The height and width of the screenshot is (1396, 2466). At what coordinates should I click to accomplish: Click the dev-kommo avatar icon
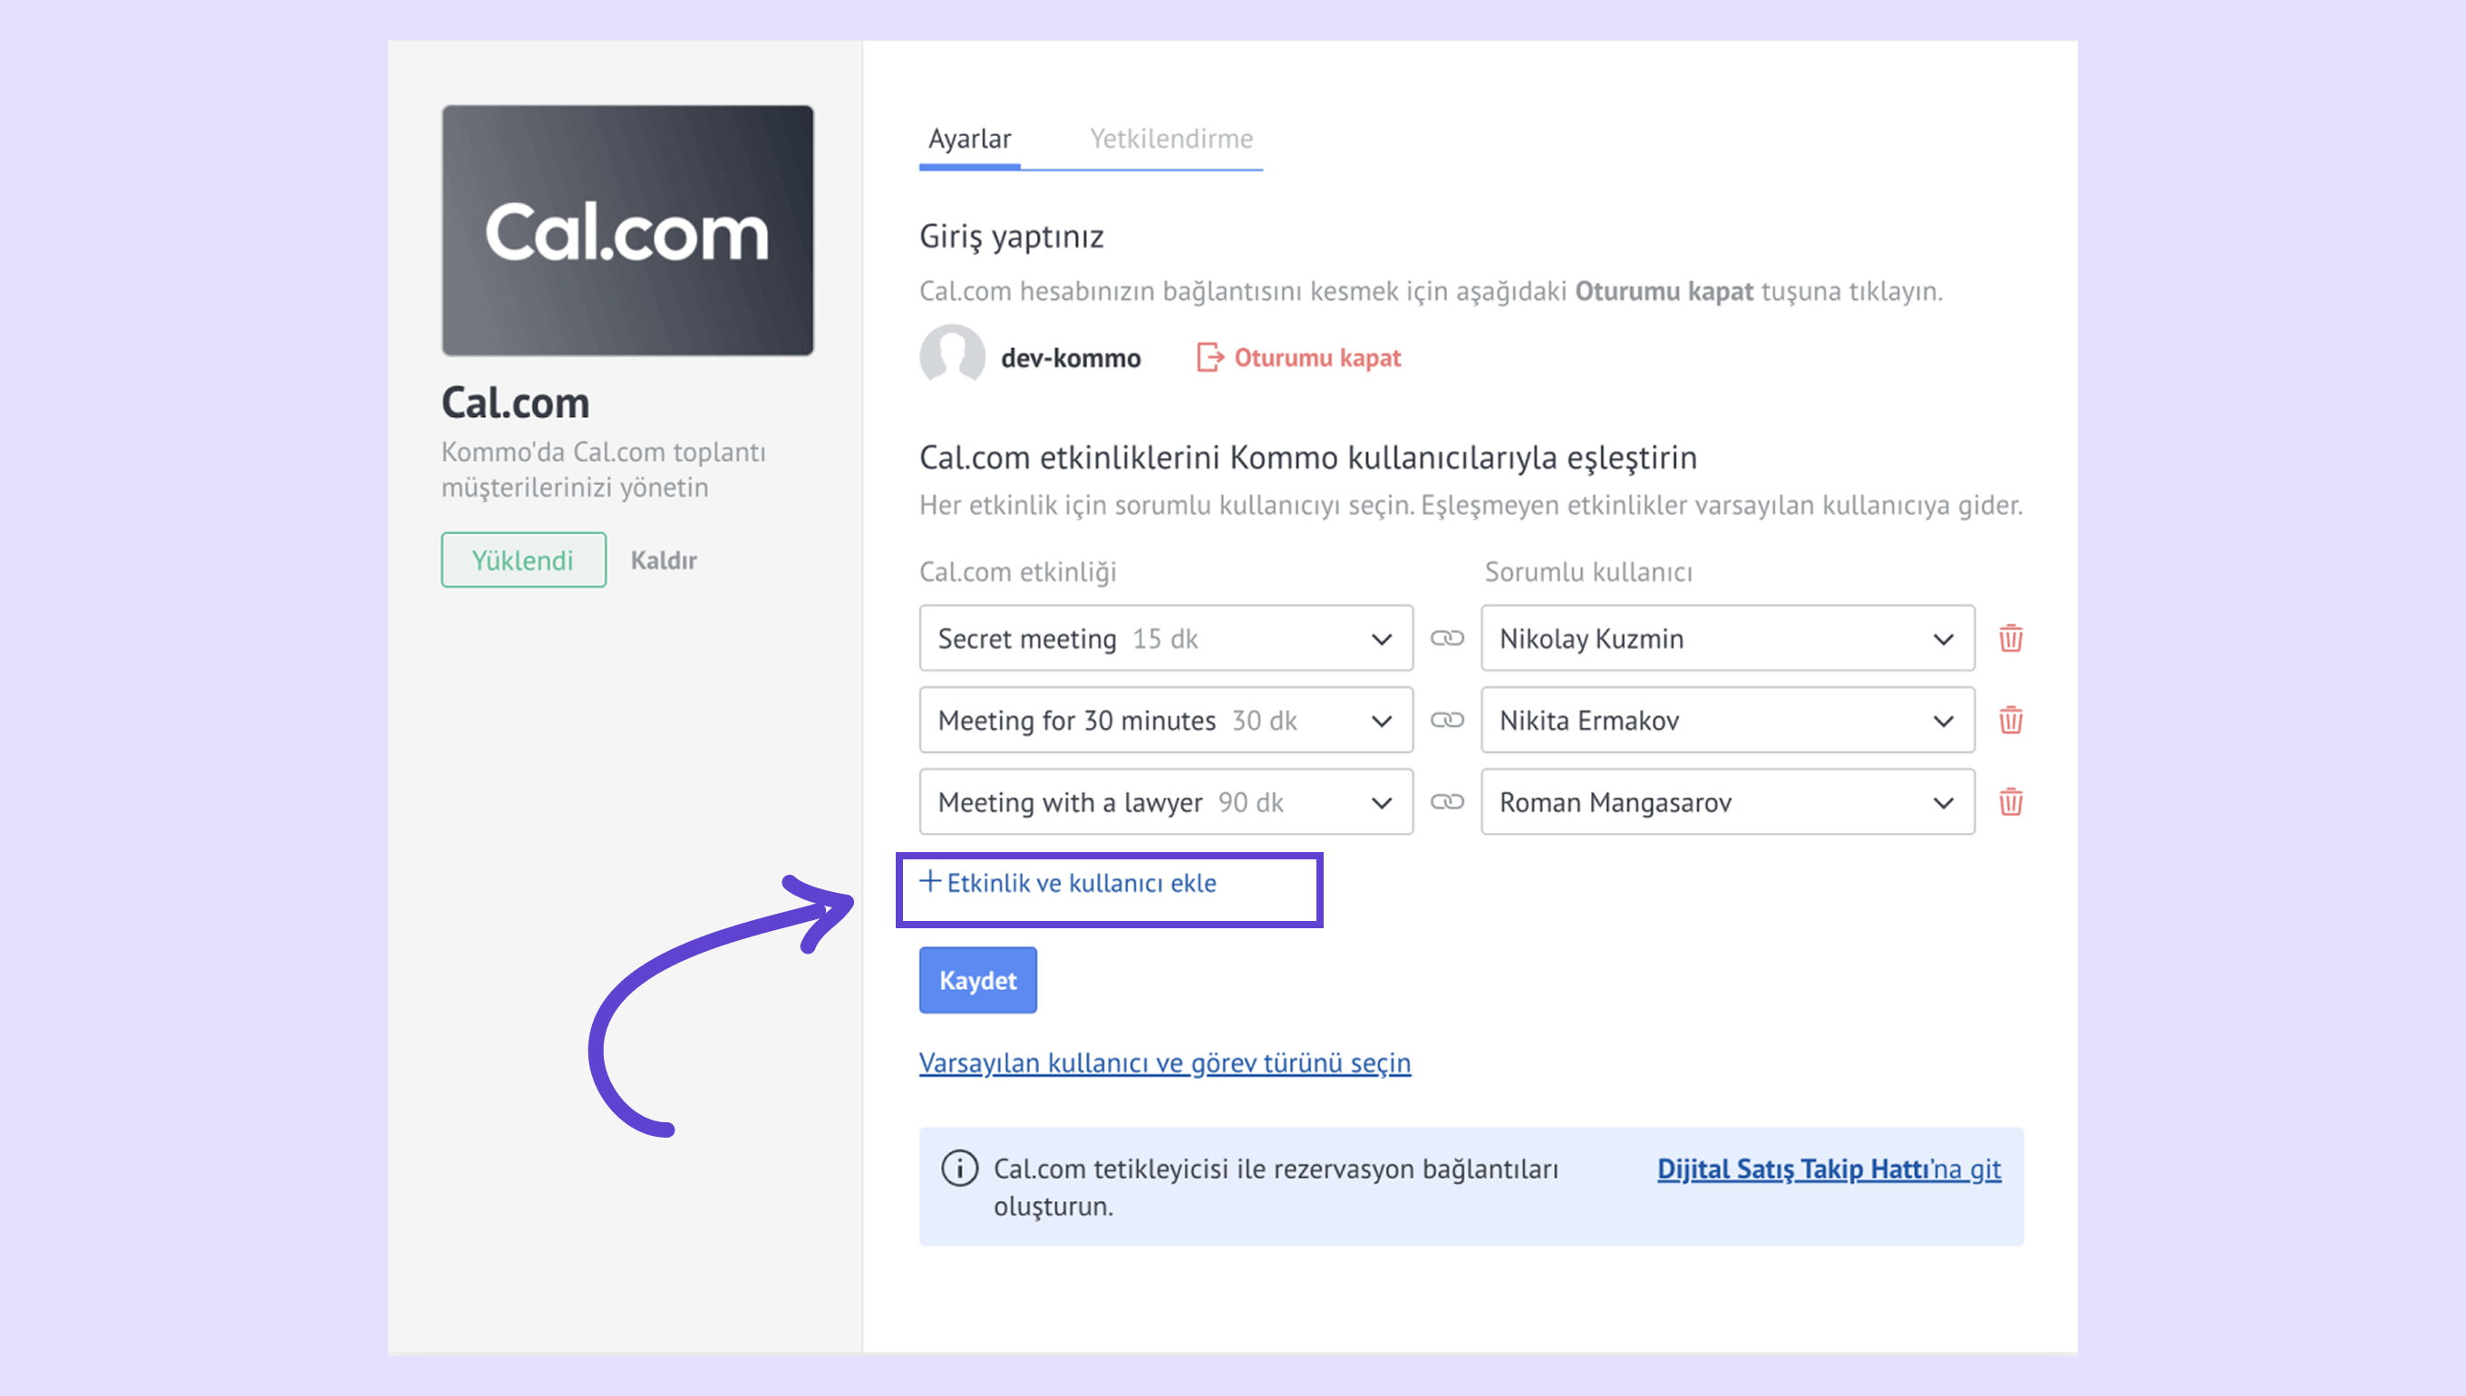[952, 356]
